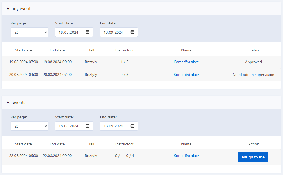Open calendar picker for All events end date
Viewport: 283px width, 175px height.
[x=132, y=126]
